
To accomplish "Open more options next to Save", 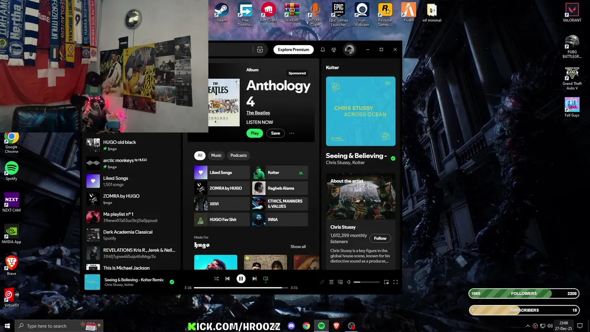I will pos(292,133).
